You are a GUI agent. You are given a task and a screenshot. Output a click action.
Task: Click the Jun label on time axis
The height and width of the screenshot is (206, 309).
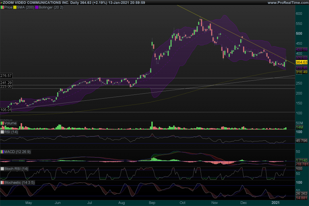point(58,203)
